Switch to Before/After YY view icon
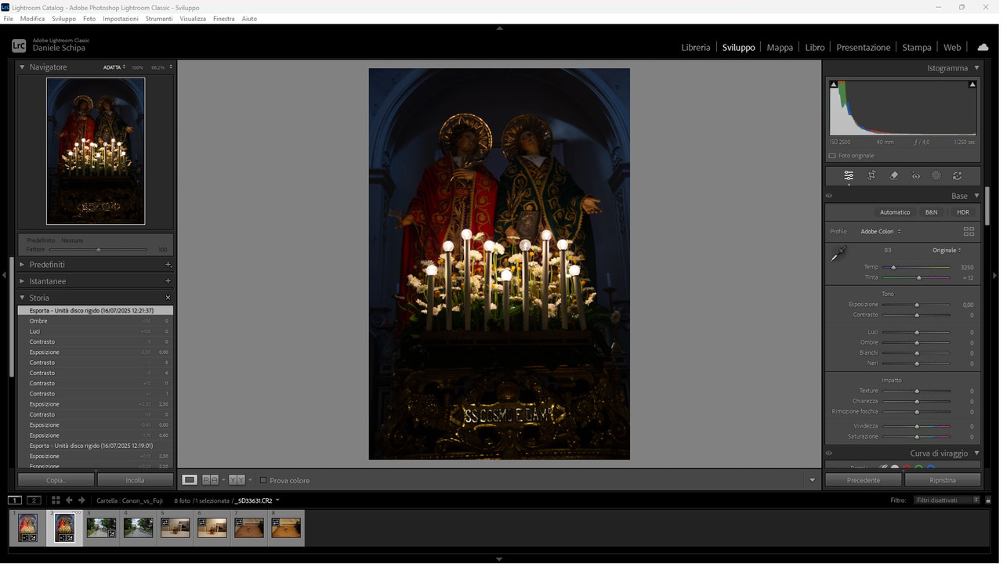Viewport: 1003px width, 567px height. [x=237, y=480]
